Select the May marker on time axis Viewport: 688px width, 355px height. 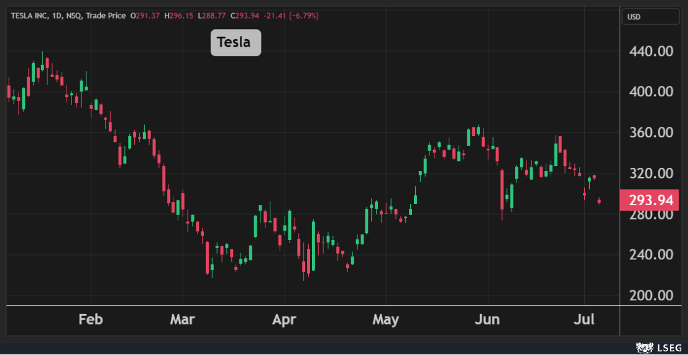coord(385,320)
